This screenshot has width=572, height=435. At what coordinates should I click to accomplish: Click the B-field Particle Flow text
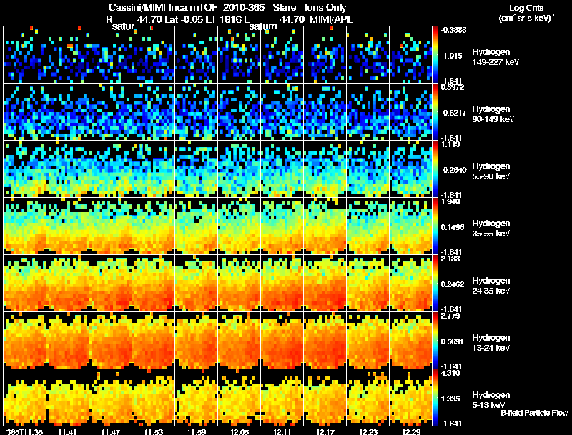(x=534, y=413)
